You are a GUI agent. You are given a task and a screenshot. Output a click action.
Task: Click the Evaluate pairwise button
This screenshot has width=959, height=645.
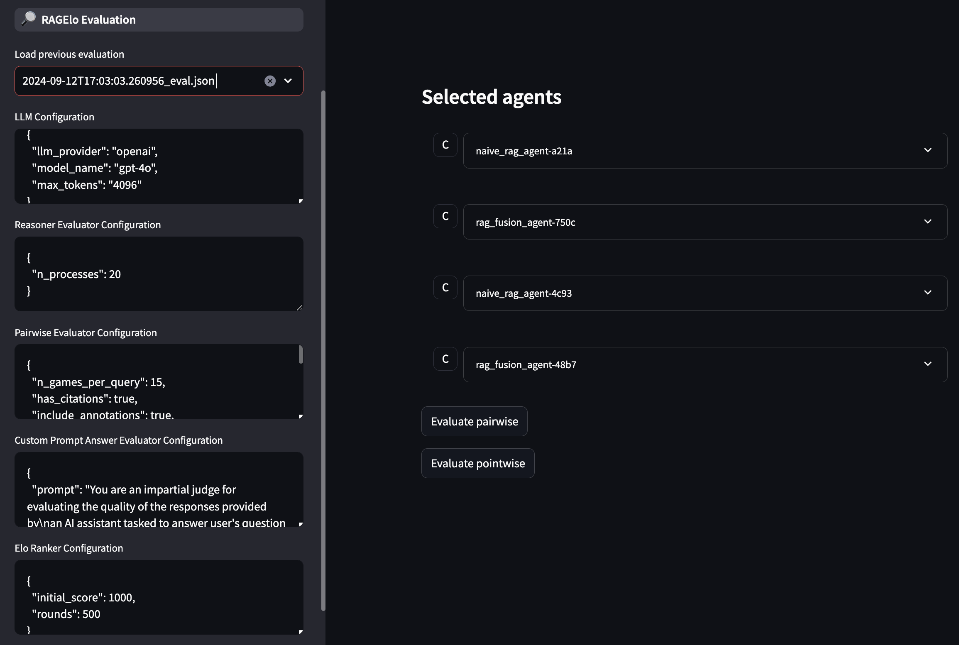(x=475, y=421)
